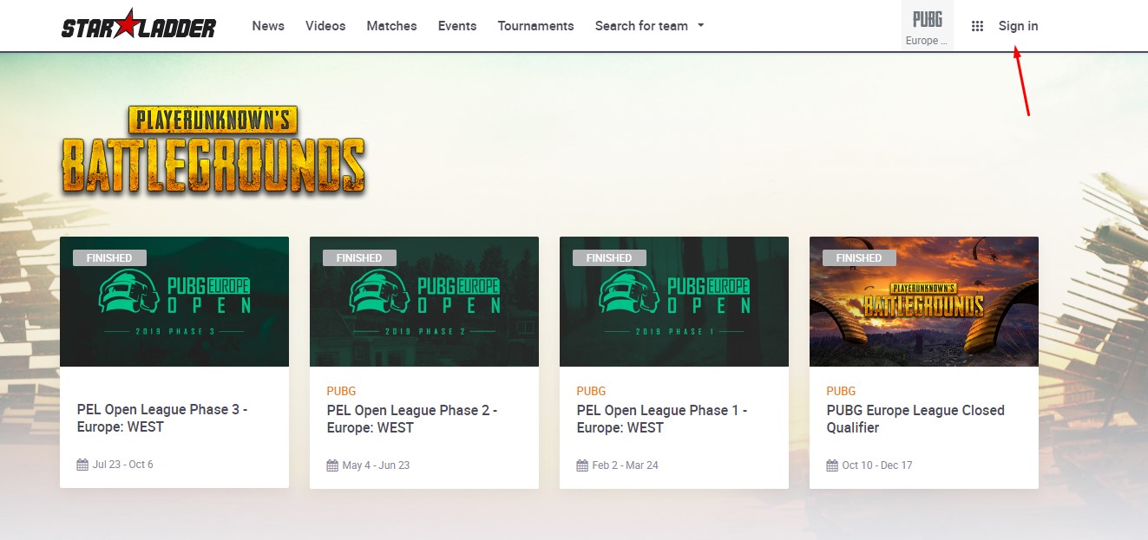Go to the Videos section
Viewport: 1148px width, 540px height.
(x=325, y=26)
